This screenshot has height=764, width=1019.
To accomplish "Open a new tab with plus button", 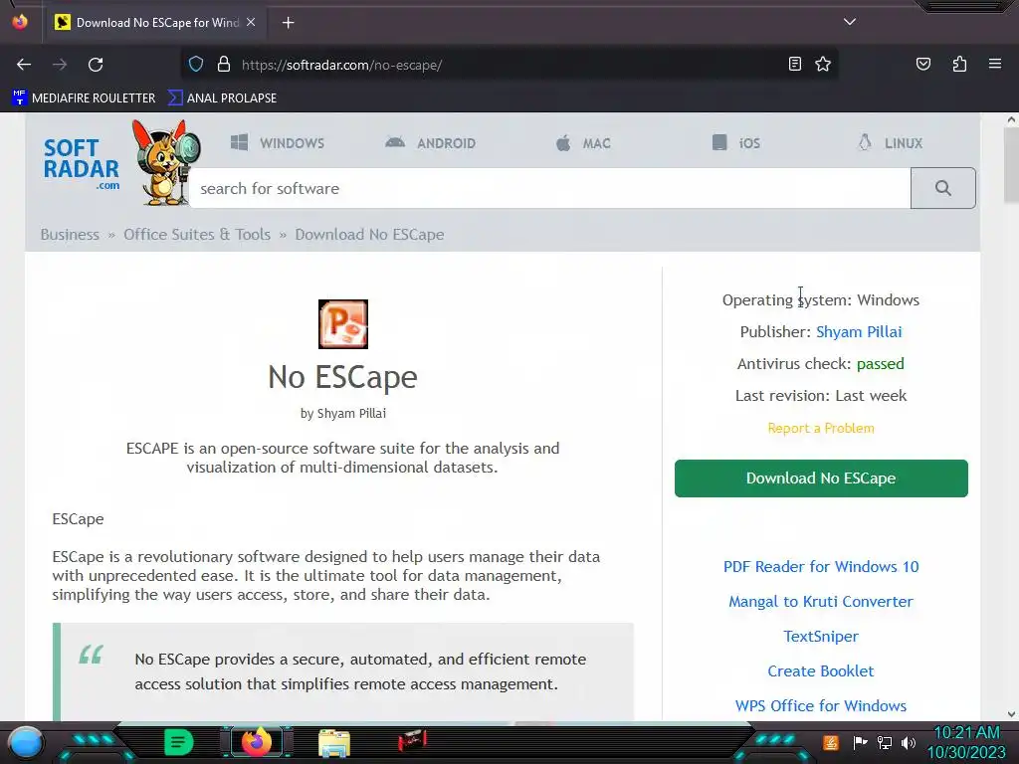I will tap(288, 23).
